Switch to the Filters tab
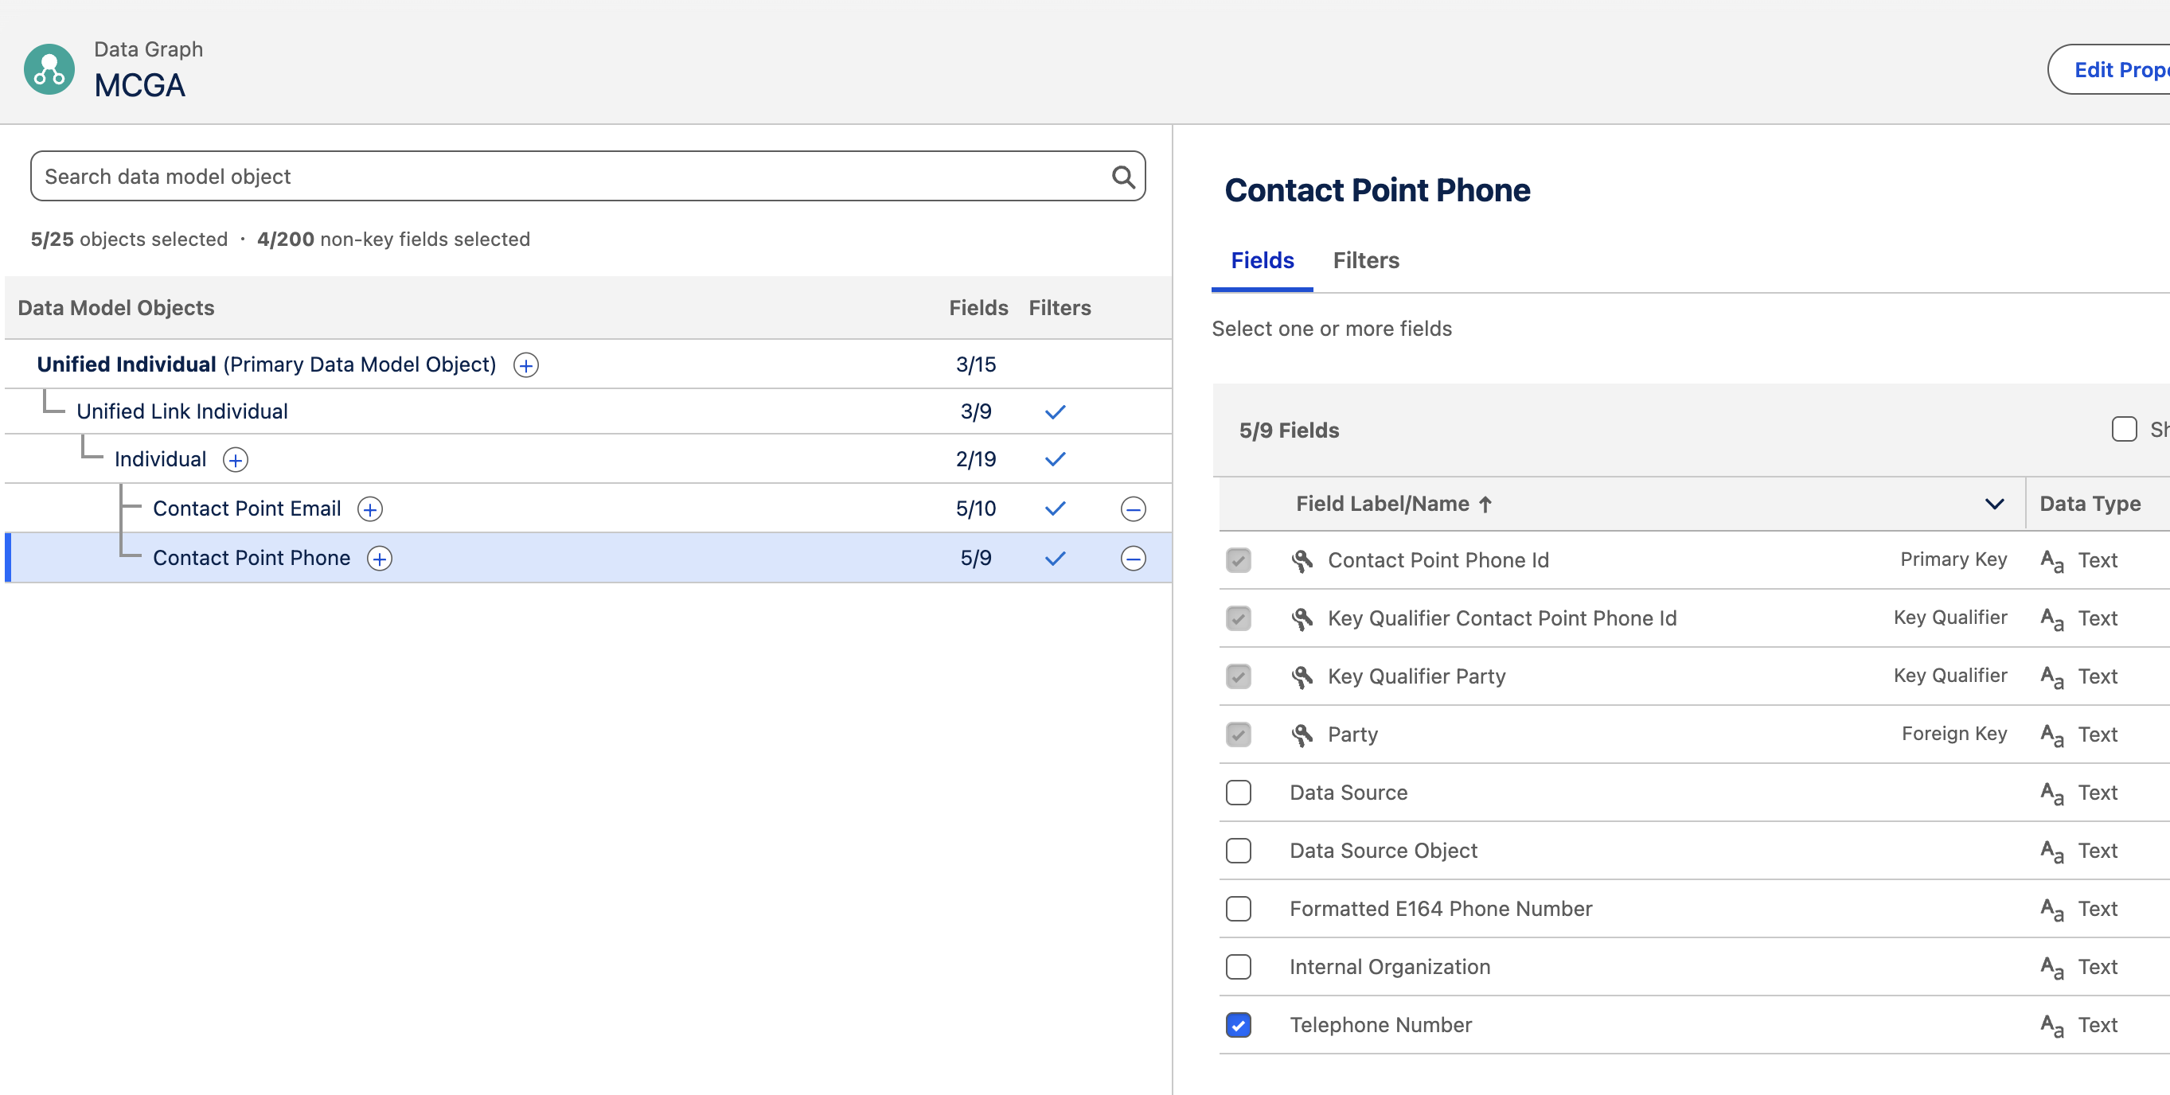The height and width of the screenshot is (1095, 2170). [x=1364, y=260]
